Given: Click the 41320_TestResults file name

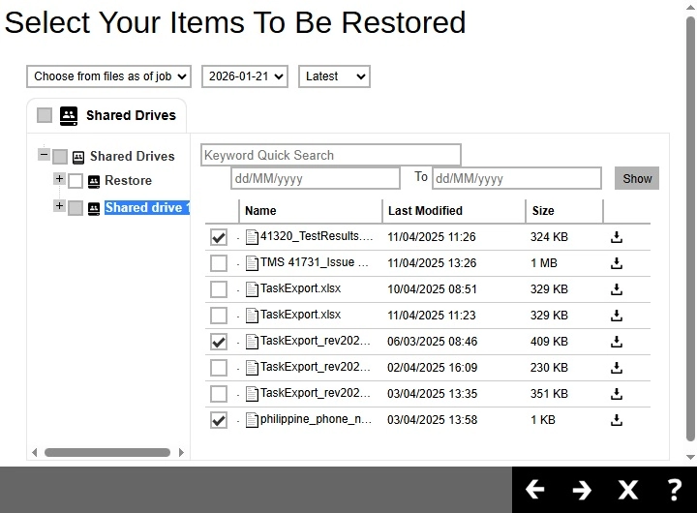Looking at the screenshot, I should coord(317,236).
